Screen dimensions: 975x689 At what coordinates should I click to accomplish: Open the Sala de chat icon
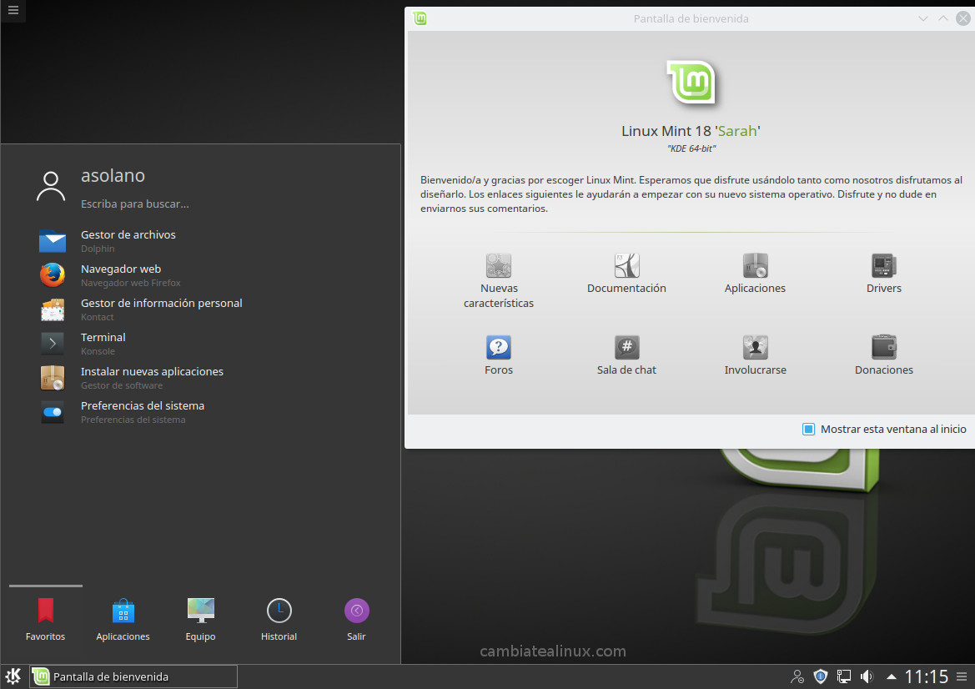tap(627, 347)
